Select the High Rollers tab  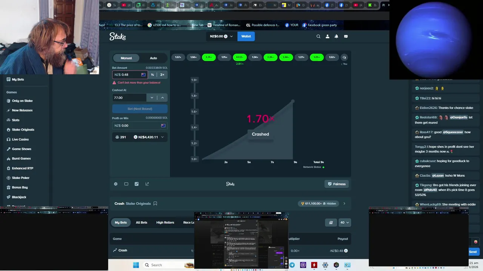tap(165, 222)
